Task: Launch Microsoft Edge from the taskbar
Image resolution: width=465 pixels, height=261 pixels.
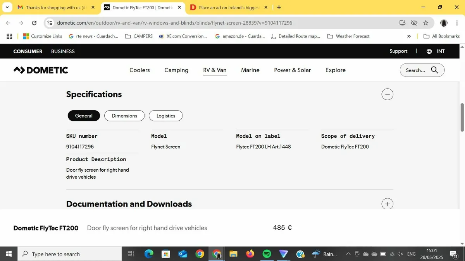Action: pyautogui.click(x=149, y=254)
